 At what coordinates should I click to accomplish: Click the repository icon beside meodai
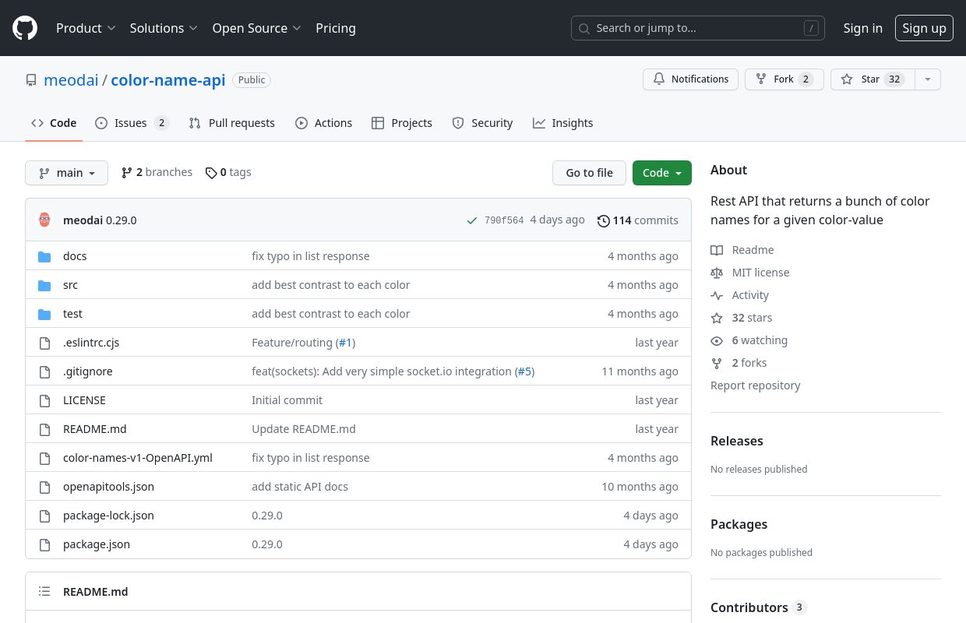point(31,80)
